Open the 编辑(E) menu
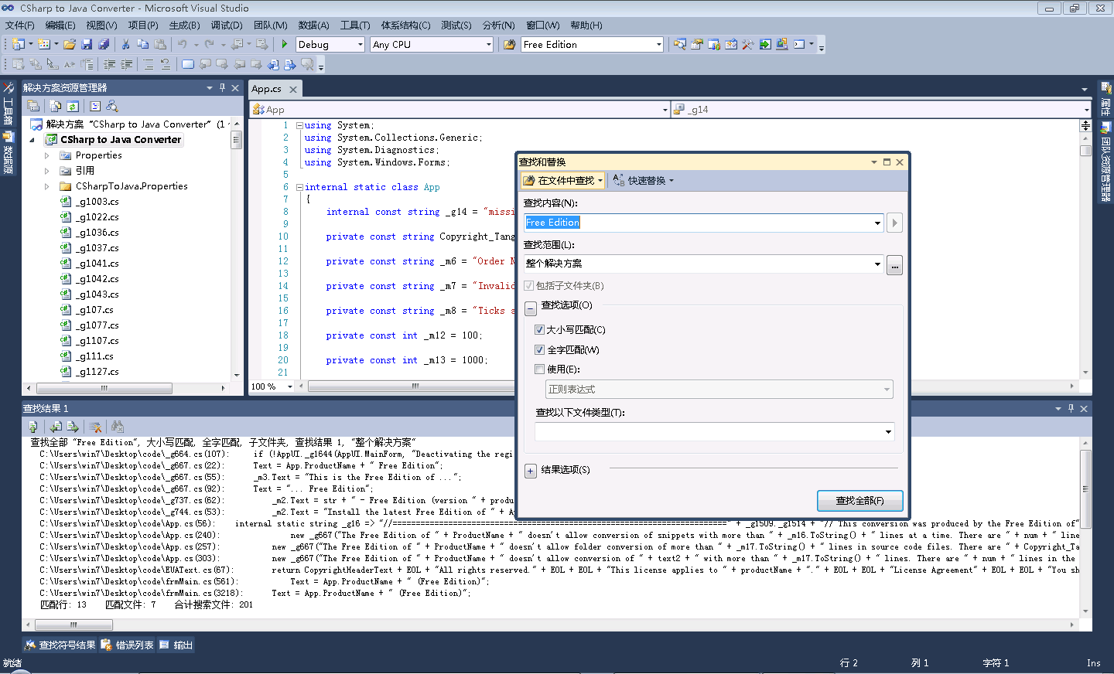The height and width of the screenshot is (674, 1114). pyautogui.click(x=60, y=26)
